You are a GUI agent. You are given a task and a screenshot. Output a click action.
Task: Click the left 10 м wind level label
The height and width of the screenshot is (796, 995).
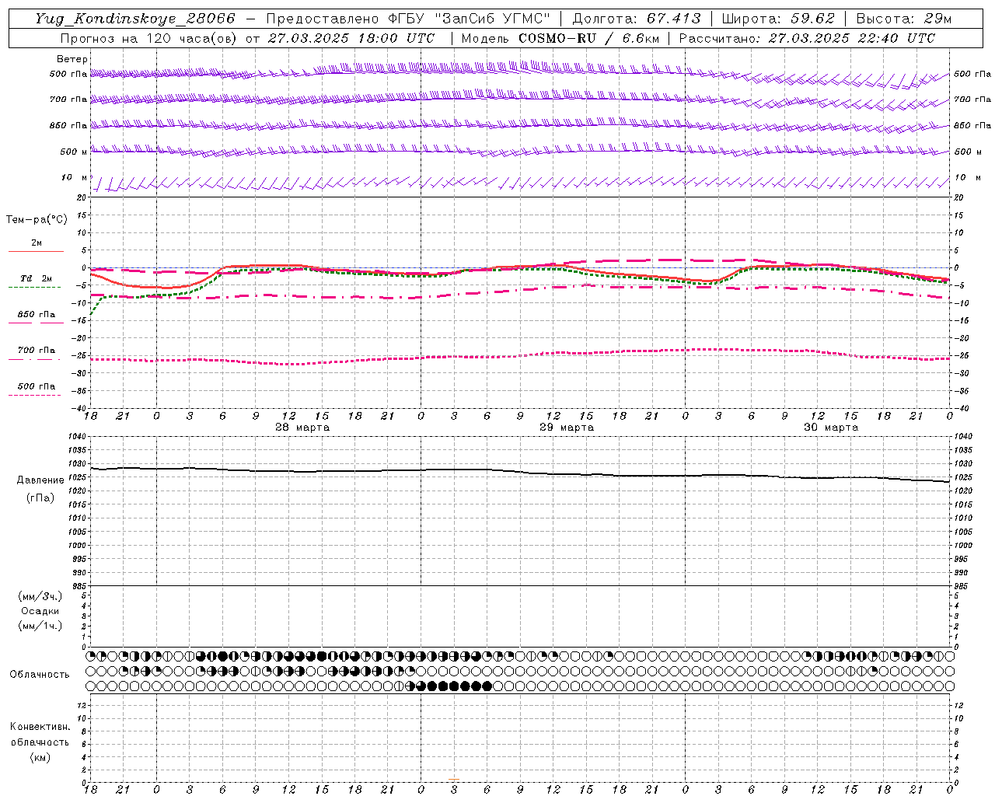[x=75, y=177]
